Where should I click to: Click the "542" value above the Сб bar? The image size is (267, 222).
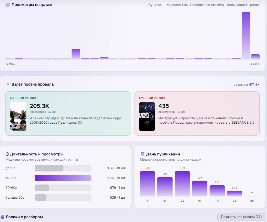click(x=235, y=188)
